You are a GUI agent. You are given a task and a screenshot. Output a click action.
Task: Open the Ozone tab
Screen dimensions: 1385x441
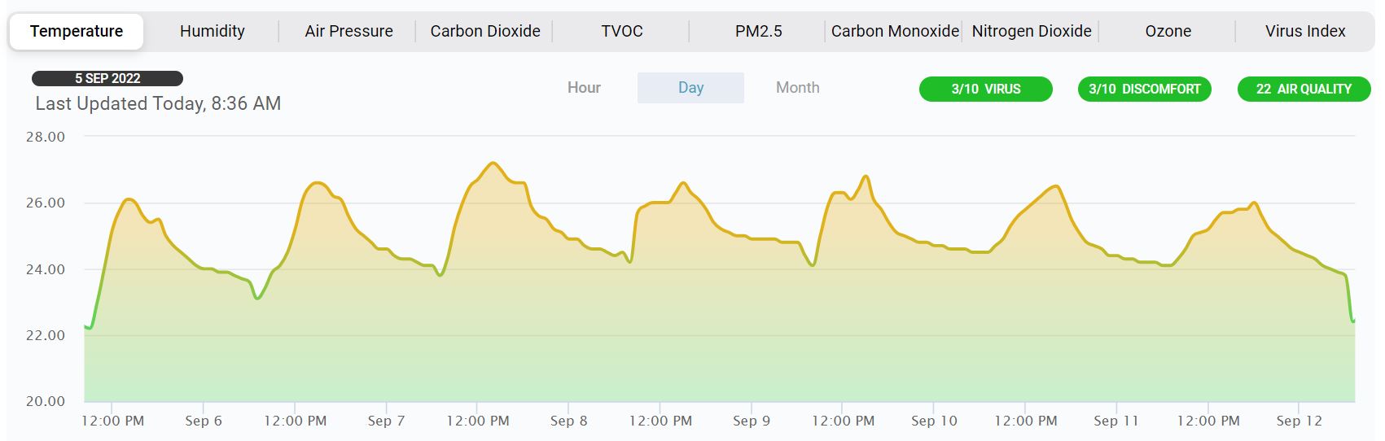point(1168,31)
